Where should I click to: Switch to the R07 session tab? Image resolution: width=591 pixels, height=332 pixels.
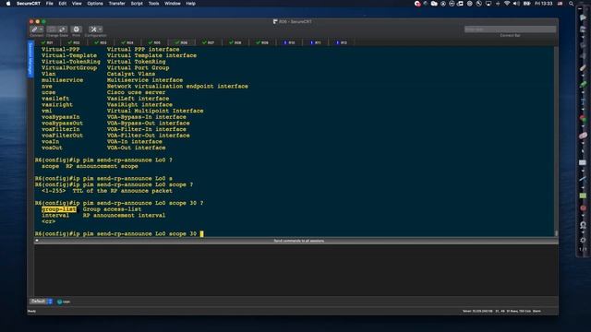(208, 42)
